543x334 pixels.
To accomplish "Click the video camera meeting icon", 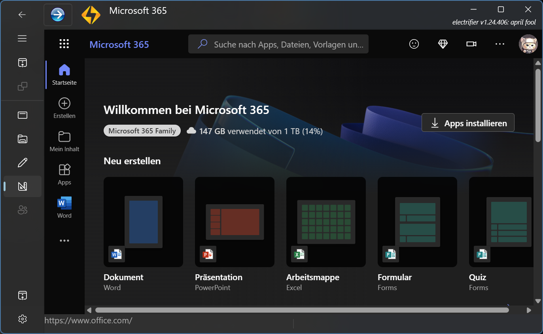I will [471, 44].
